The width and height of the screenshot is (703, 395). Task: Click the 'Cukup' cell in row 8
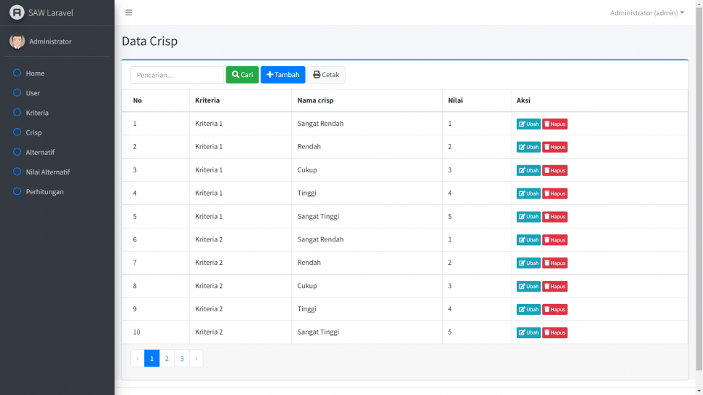[x=367, y=286]
